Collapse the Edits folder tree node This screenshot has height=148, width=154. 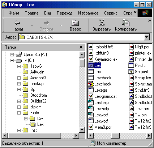[19, 113]
